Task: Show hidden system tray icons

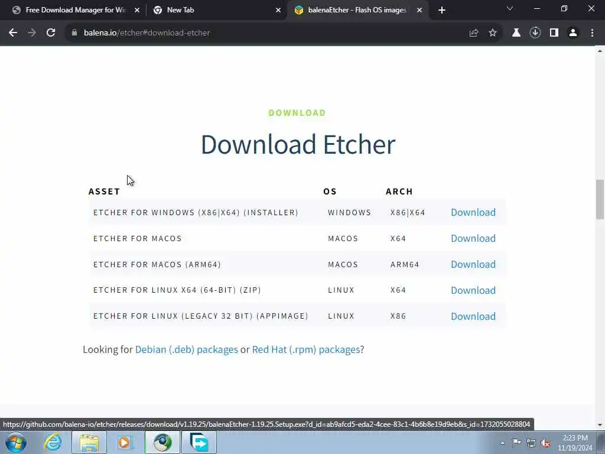Action: (x=502, y=443)
